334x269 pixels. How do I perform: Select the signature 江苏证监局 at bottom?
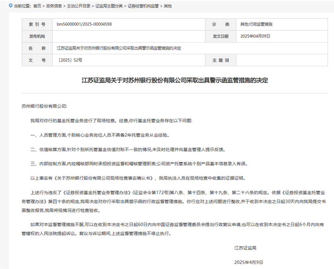245,248
